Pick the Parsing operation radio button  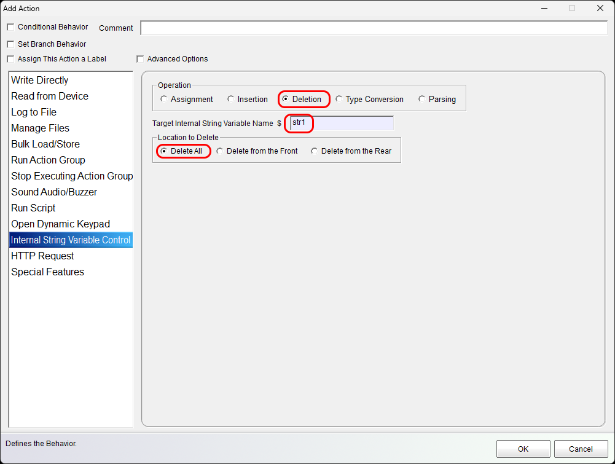(x=421, y=99)
